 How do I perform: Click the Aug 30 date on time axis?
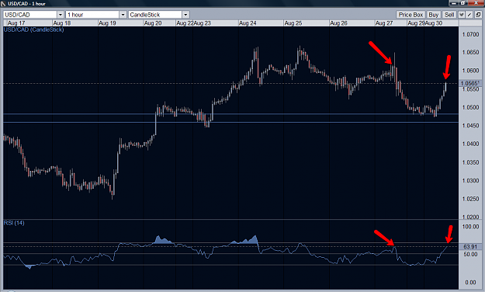tap(434, 23)
